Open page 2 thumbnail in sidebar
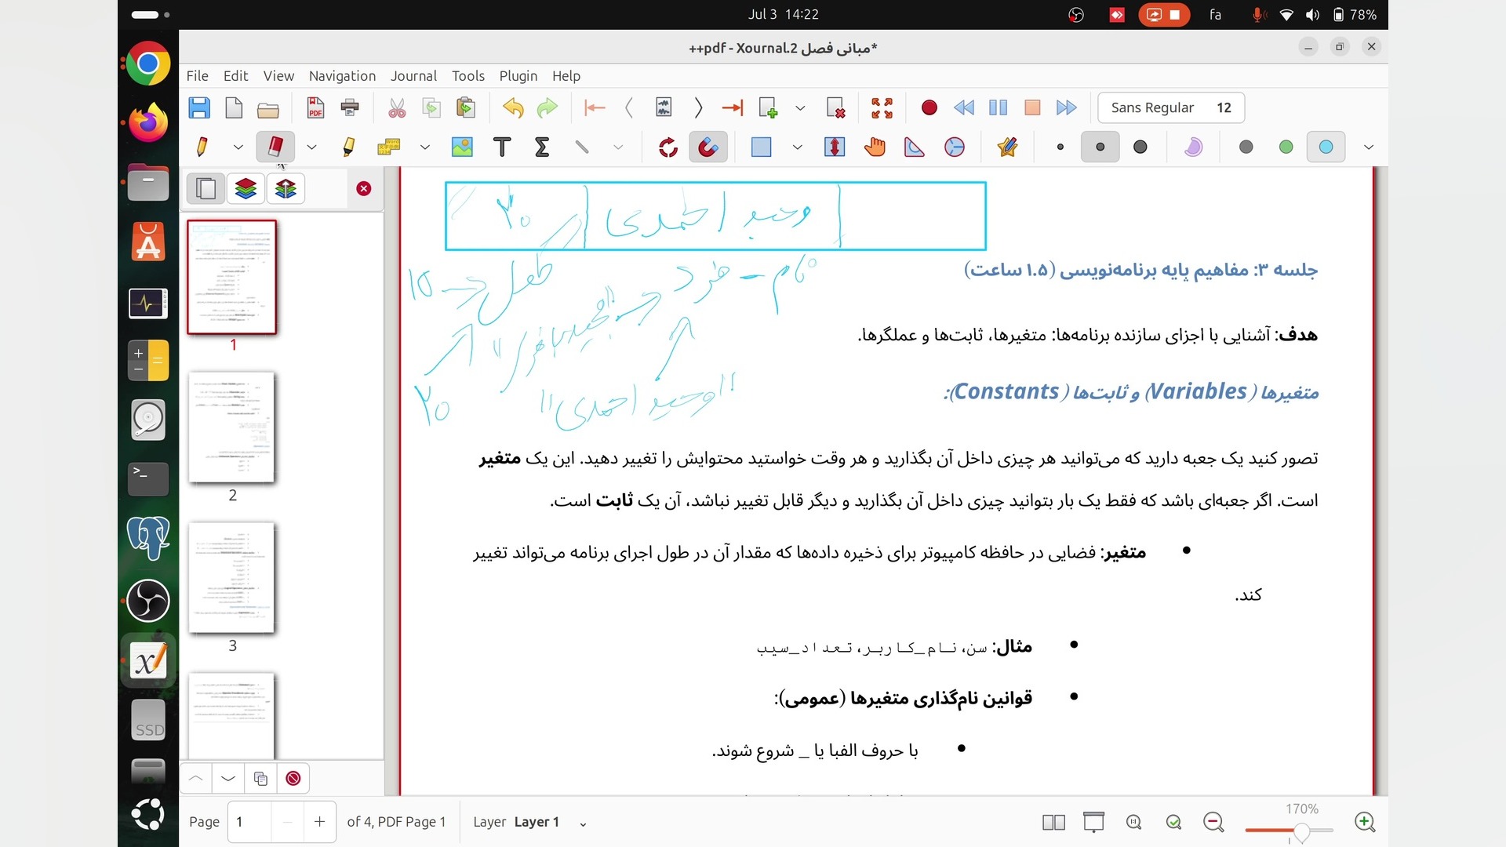The width and height of the screenshot is (1506, 847). 232,428
